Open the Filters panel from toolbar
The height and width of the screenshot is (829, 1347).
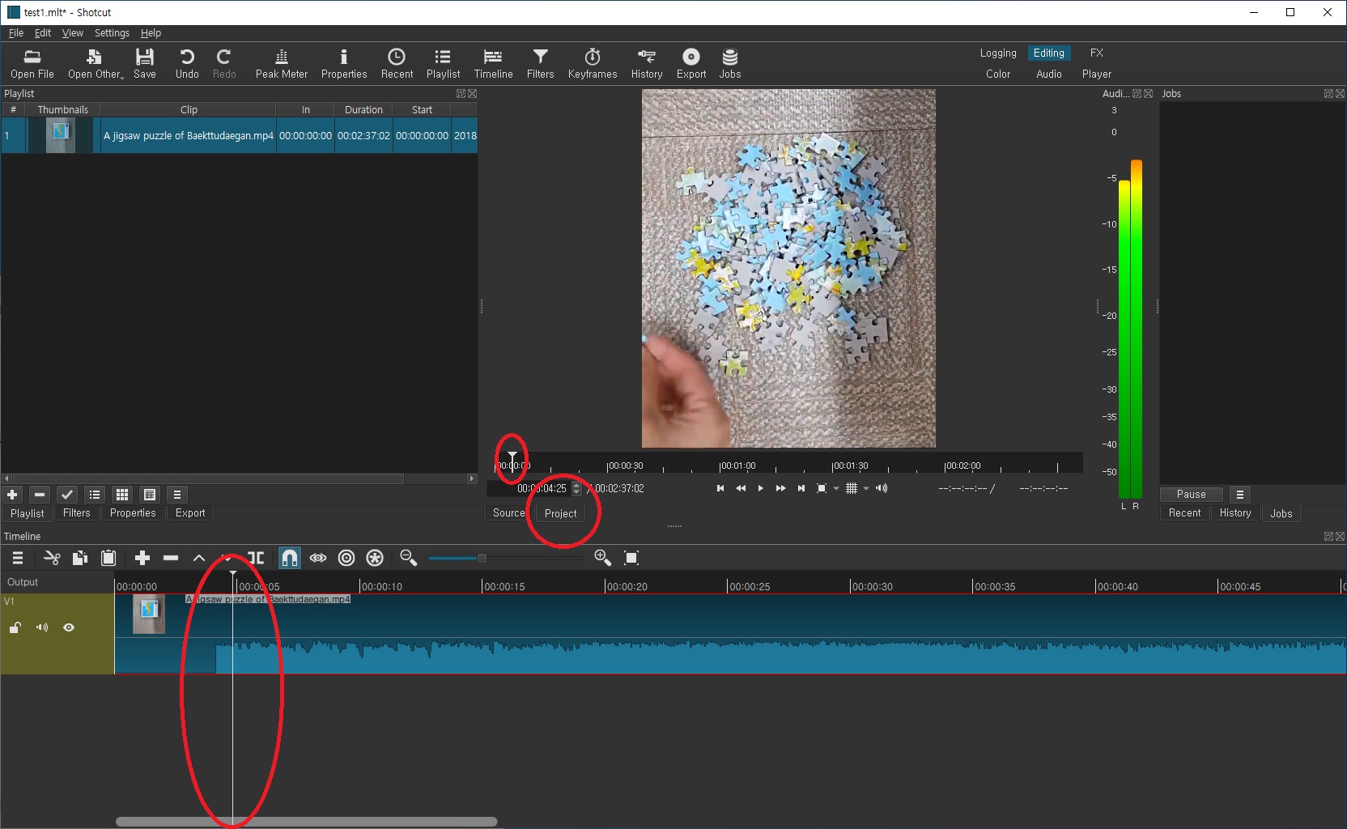[x=540, y=64]
